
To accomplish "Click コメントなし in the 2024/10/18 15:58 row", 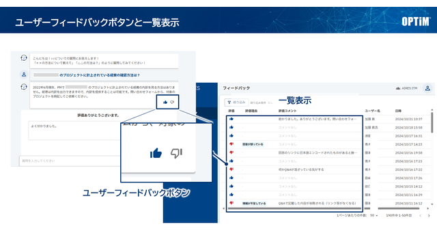I will 287,128.
